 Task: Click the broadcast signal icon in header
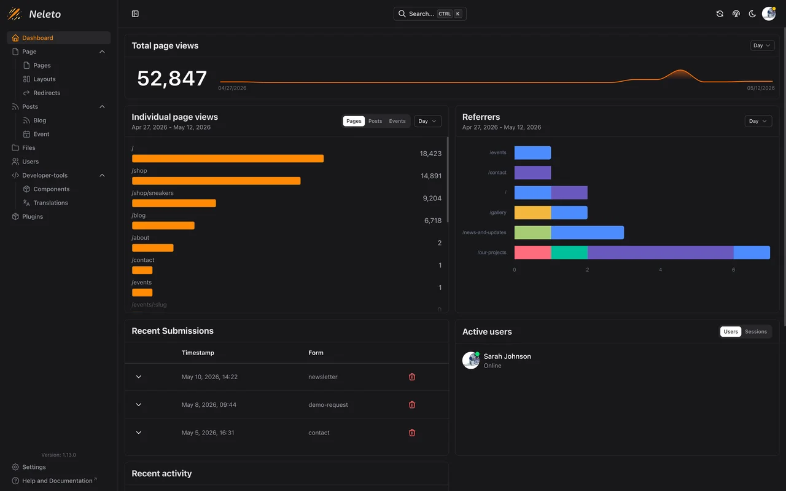pos(736,14)
